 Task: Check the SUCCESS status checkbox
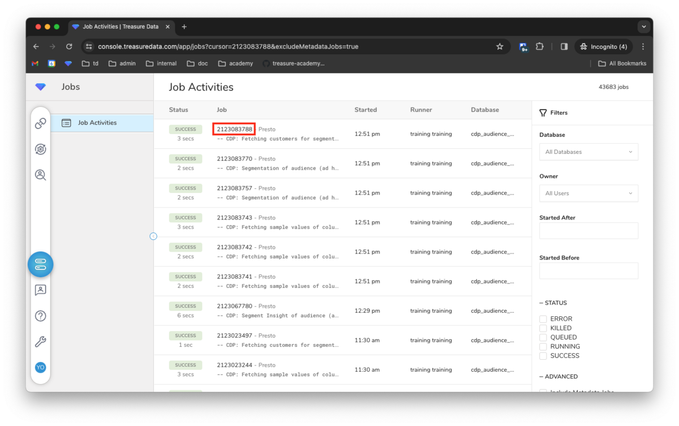[543, 356]
